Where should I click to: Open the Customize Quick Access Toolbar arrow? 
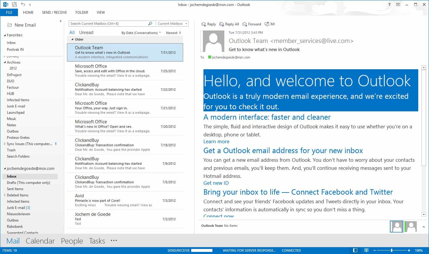tap(30, 5)
